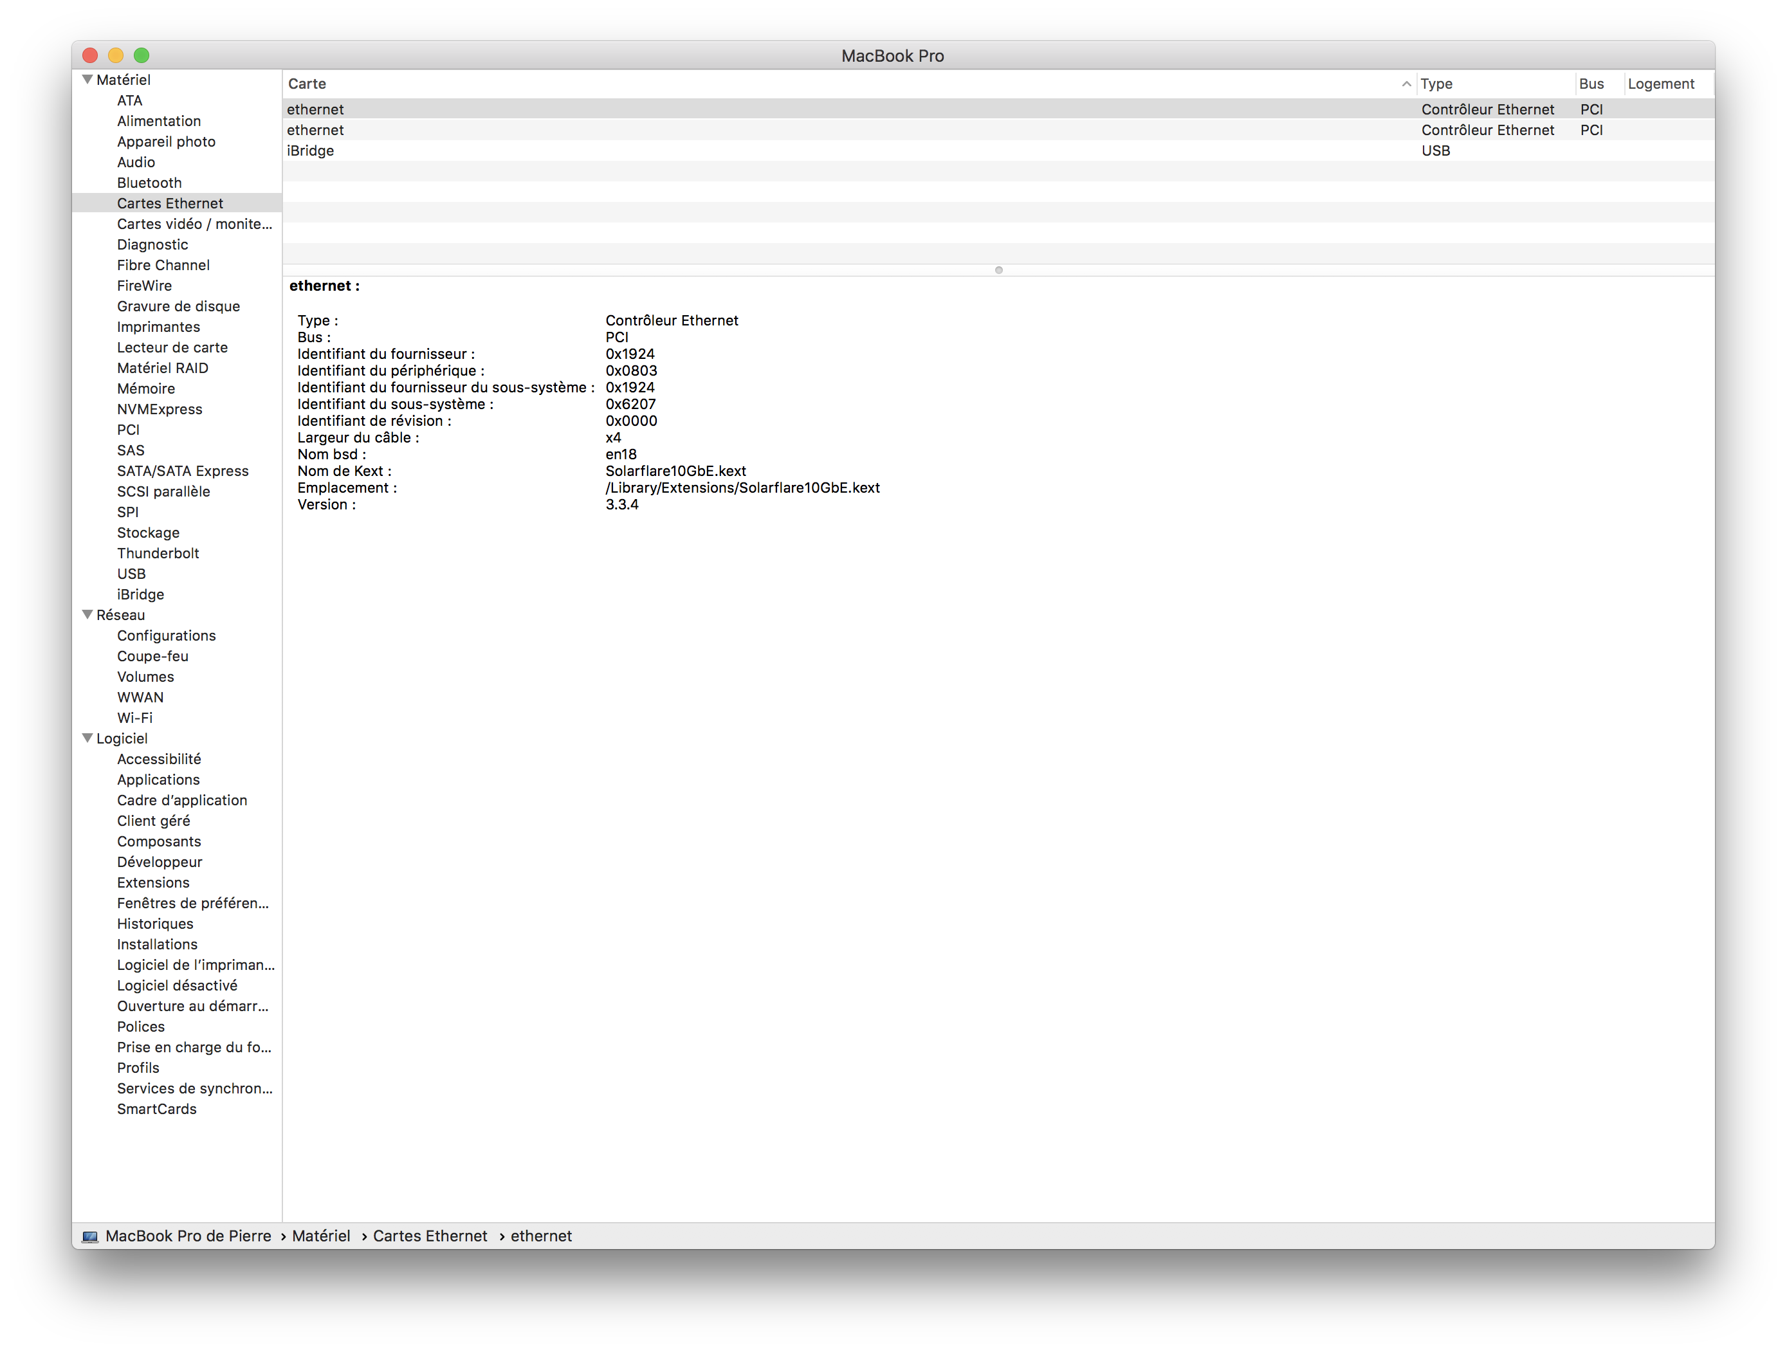Image resolution: width=1787 pixels, height=1352 pixels.
Task: Toggle the Carte column sort arrow
Action: click(x=1406, y=84)
